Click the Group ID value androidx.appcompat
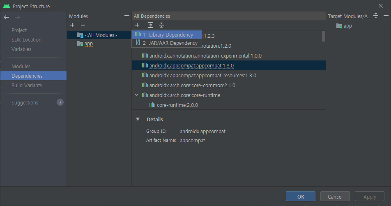391x206 pixels. tap(203, 131)
